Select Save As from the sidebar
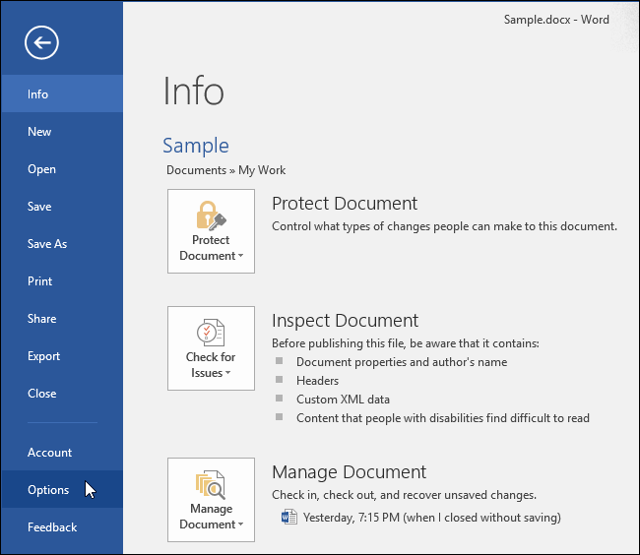The height and width of the screenshot is (555, 640). [47, 244]
